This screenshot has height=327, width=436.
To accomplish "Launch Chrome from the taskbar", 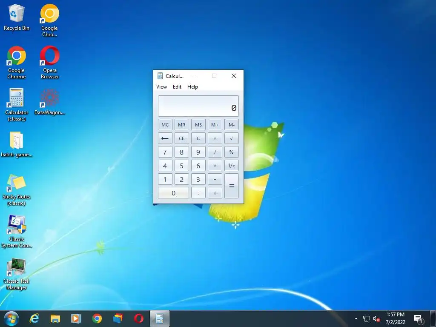I will point(97,318).
